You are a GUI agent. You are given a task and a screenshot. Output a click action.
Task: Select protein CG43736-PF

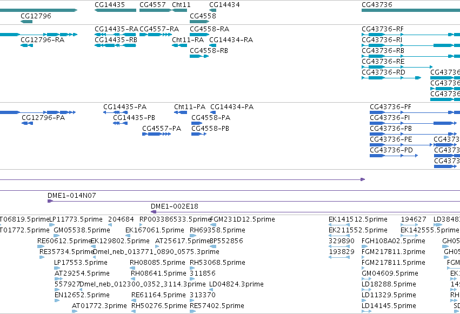(415, 112)
